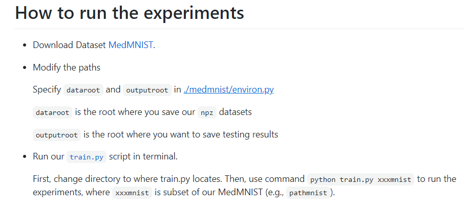This screenshot has width=471, height=209.
Task: Click outputroot code starting the testing results line
Action: pos(56,135)
